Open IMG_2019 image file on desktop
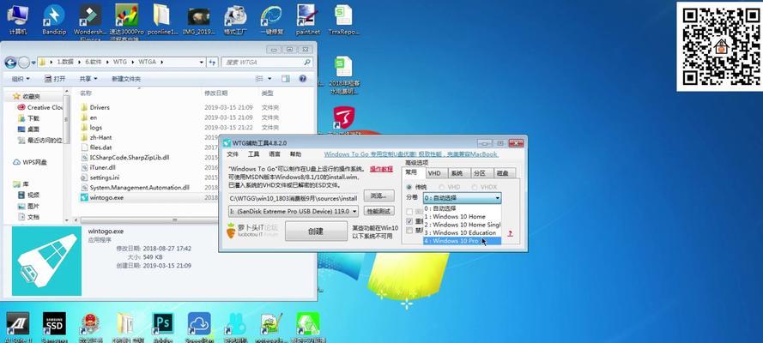Viewport: 763px width, 343px height. 199,19
